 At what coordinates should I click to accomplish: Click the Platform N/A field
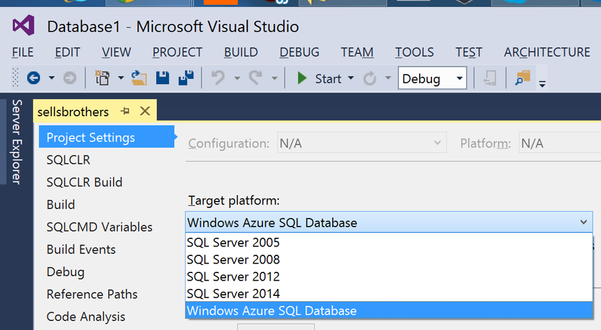tap(559, 143)
